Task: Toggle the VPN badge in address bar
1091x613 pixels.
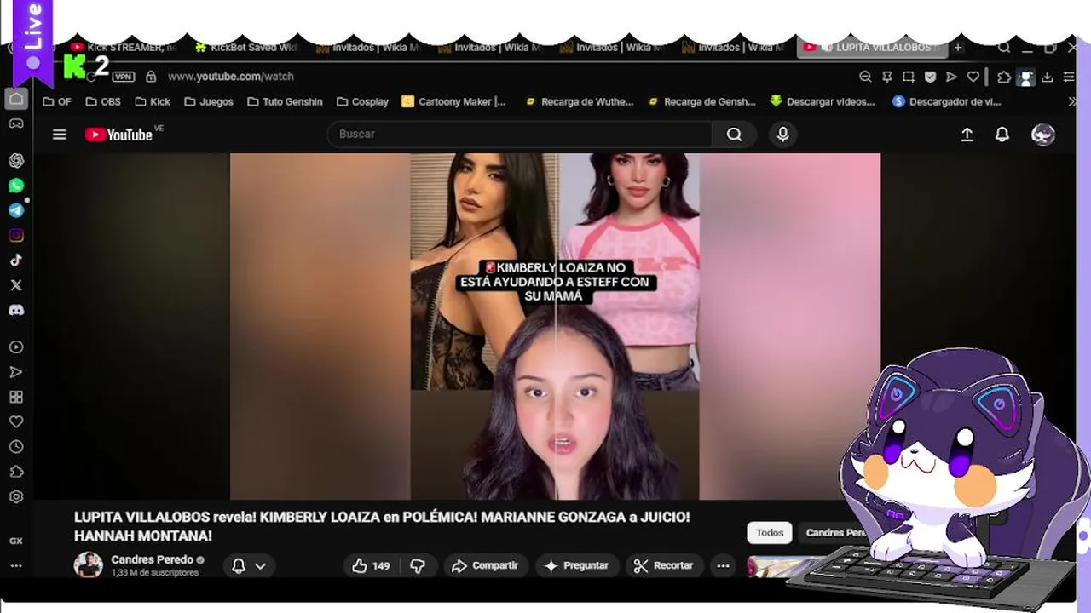Action: pyautogui.click(x=124, y=77)
